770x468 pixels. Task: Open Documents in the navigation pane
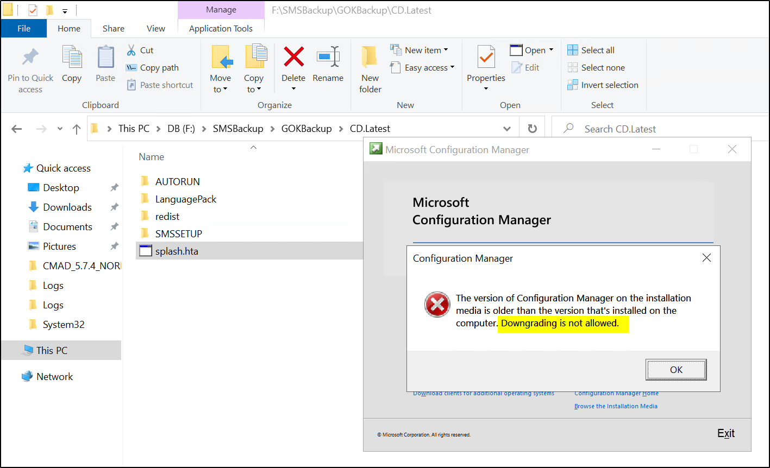[67, 226]
